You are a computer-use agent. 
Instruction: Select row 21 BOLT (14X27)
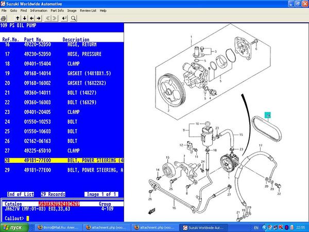coord(62,93)
